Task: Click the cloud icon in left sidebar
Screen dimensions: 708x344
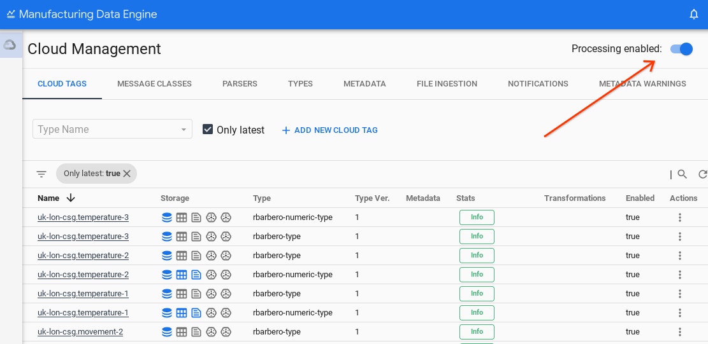Action: pos(10,45)
